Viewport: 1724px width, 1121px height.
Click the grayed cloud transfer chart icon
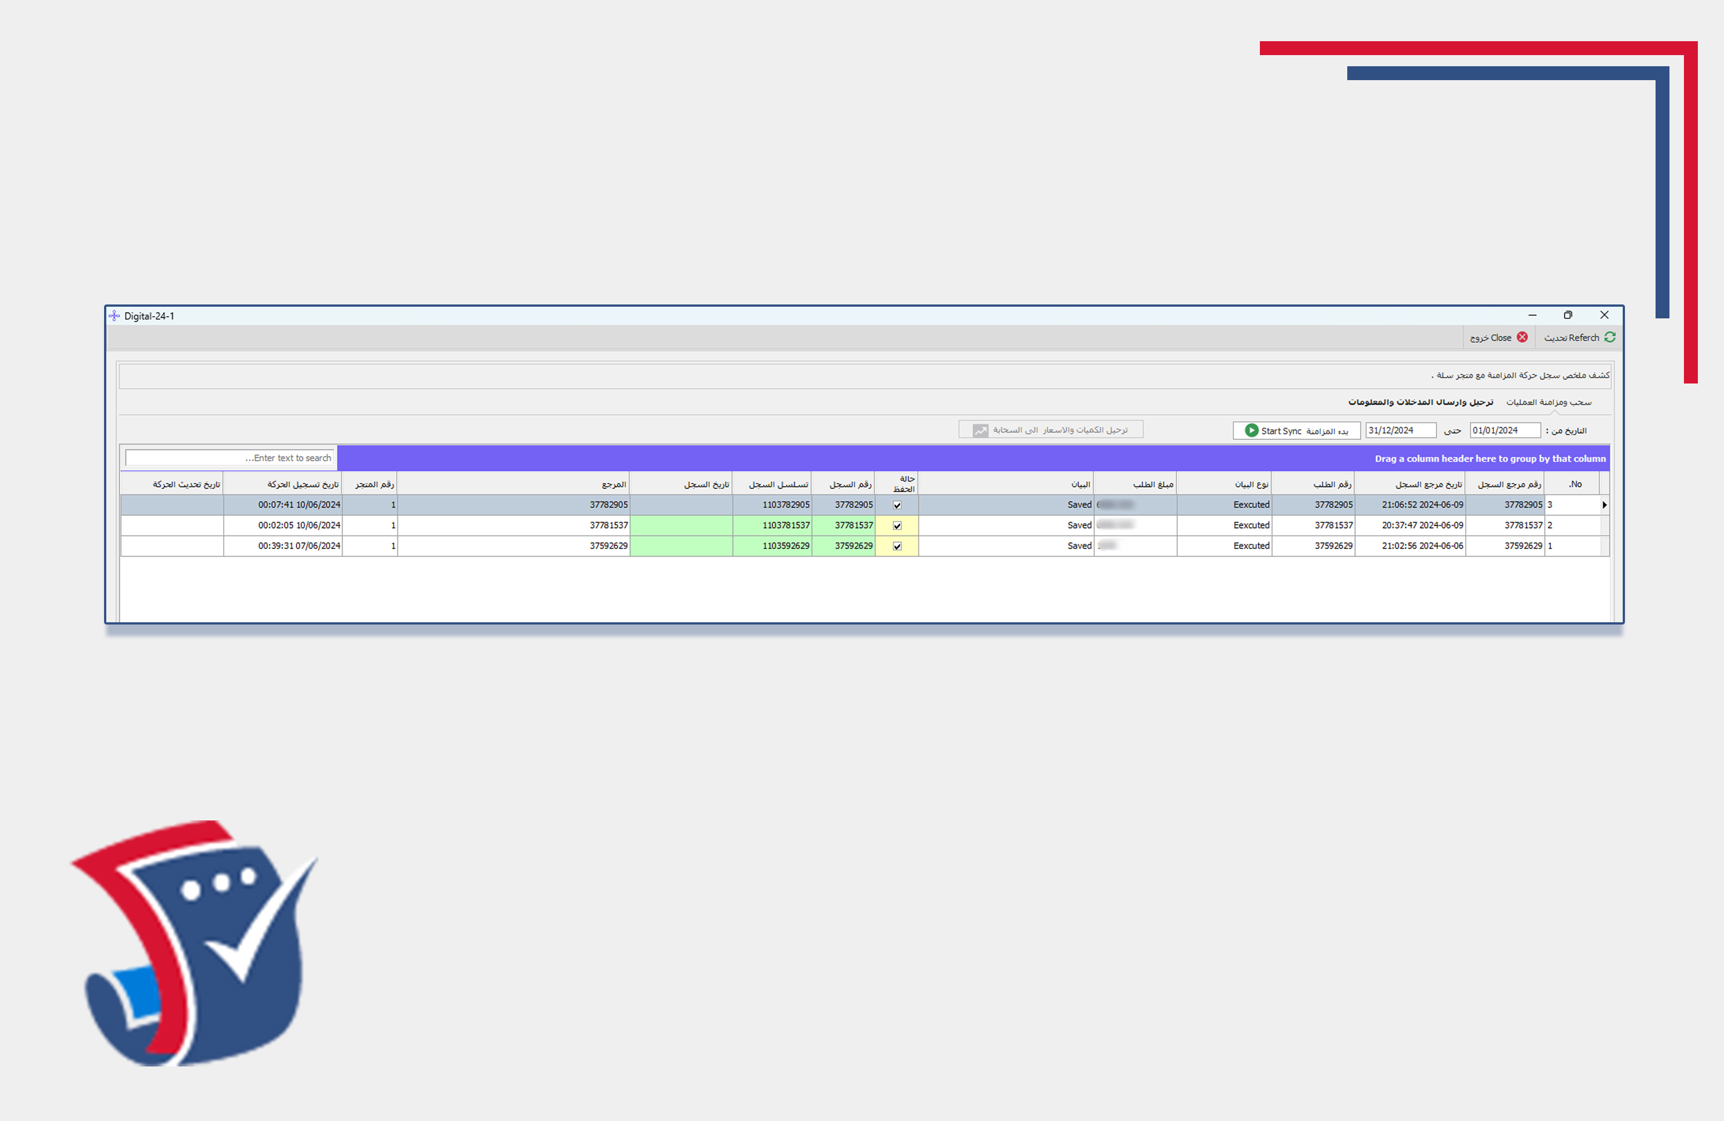click(x=980, y=430)
